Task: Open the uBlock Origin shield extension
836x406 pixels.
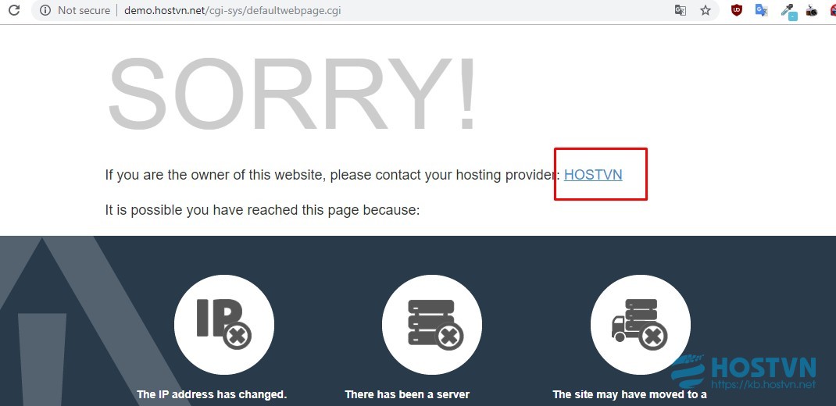Action: [737, 10]
